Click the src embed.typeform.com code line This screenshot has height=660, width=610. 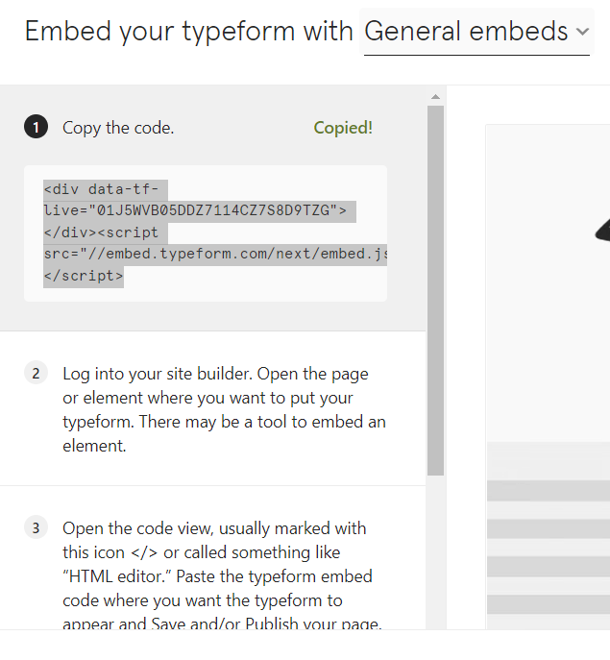pyautogui.click(x=215, y=255)
